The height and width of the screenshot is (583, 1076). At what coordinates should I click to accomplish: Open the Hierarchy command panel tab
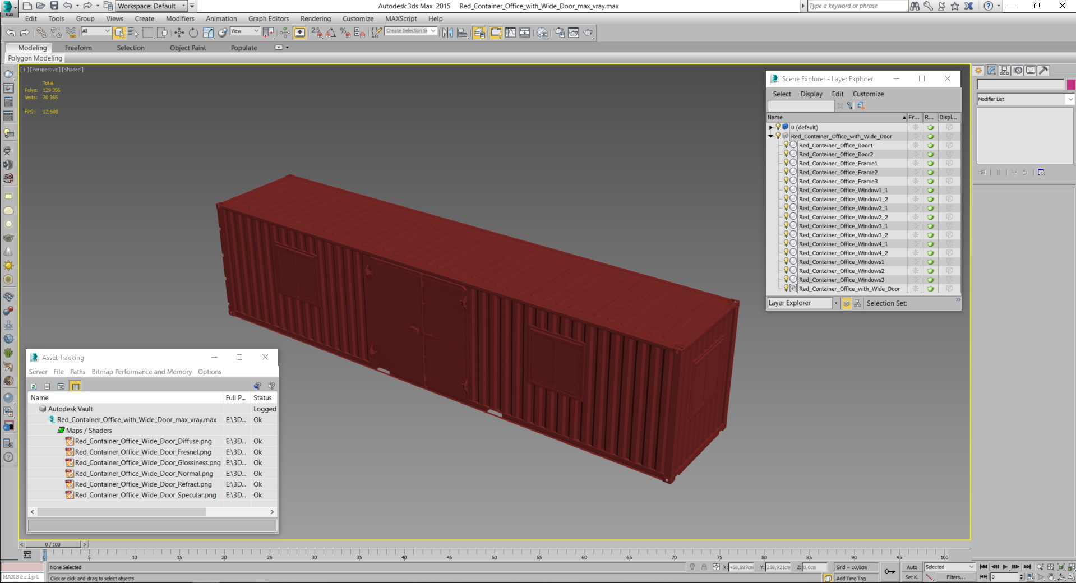click(x=1004, y=71)
